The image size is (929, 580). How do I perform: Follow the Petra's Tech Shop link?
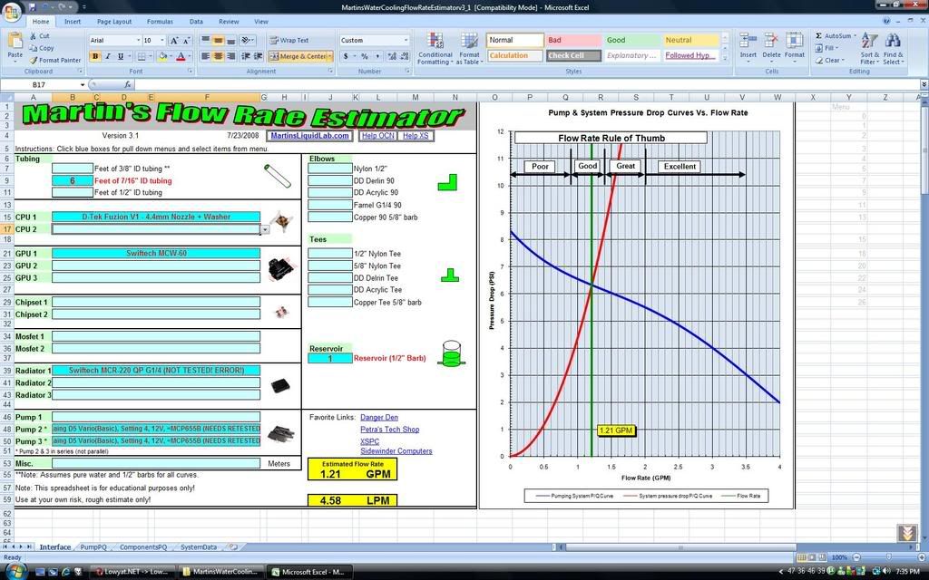click(x=389, y=429)
